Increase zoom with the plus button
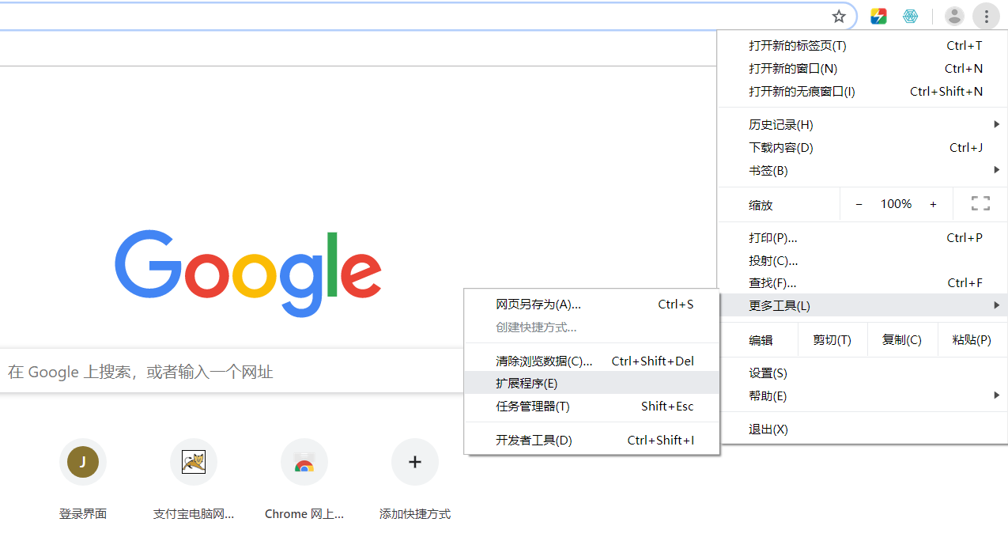This screenshot has height=541, width=1008. [933, 204]
